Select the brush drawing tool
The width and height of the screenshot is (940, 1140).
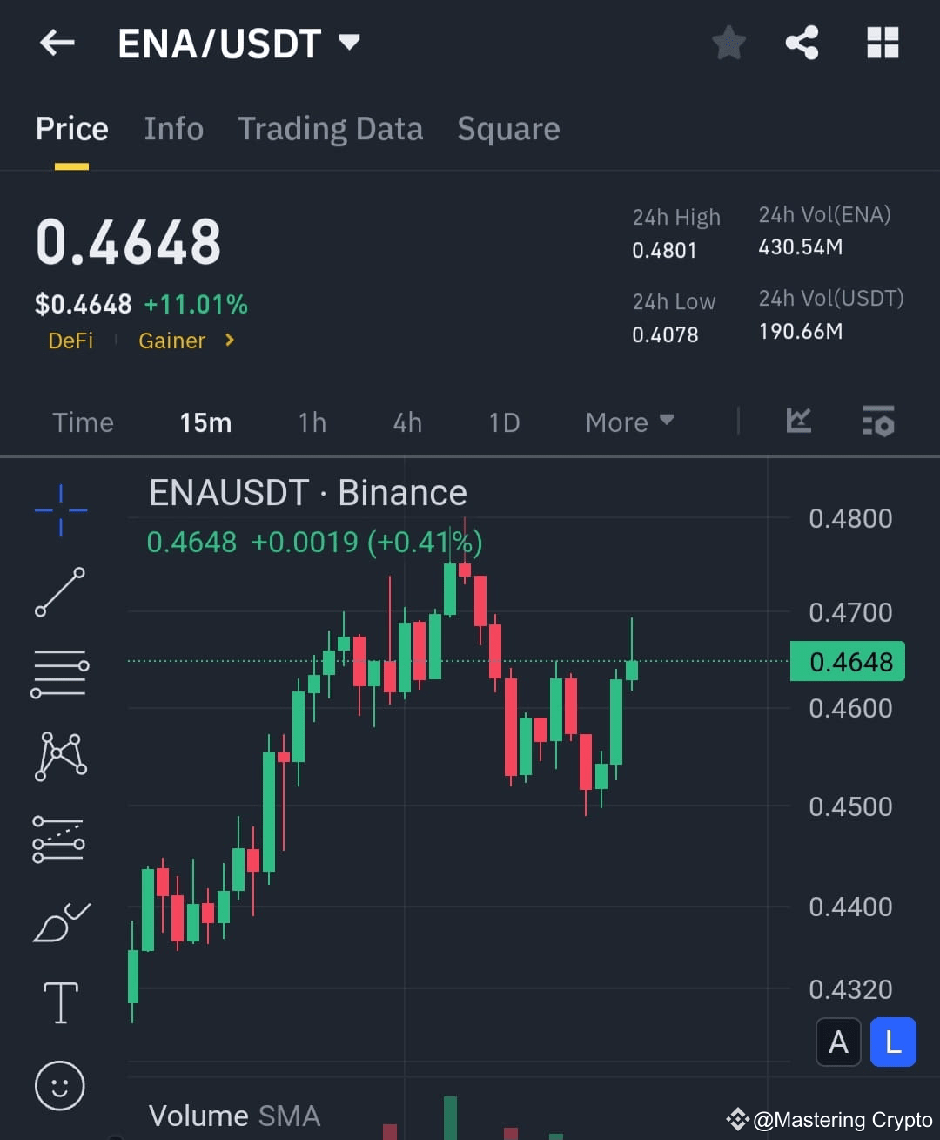59,921
